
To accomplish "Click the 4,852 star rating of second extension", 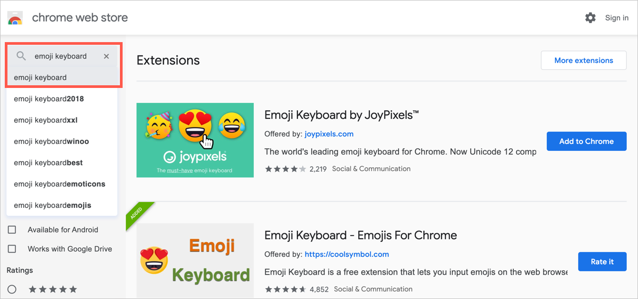I will point(286,289).
